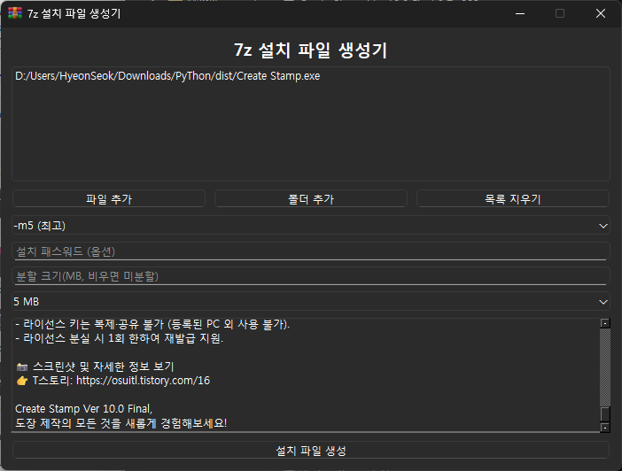Click the line 'Create Stamp Ver 10.0 Final,'
This screenshot has height=471, width=622.
point(83,409)
